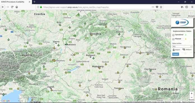Open the Select airline ALL dropdown

182,46
